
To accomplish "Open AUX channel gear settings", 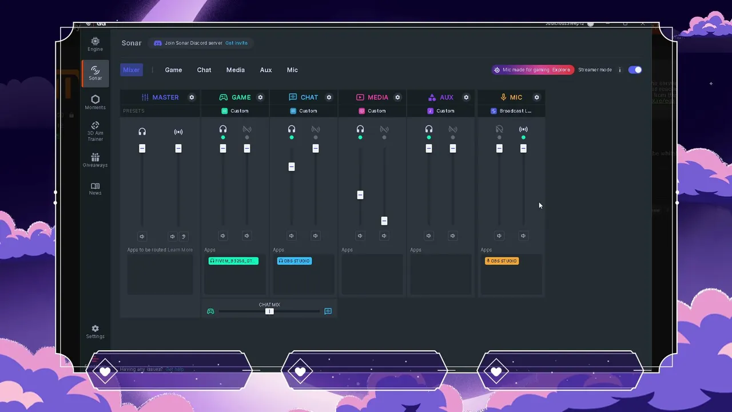I will [x=466, y=97].
